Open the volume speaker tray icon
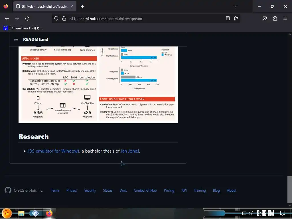292x219 pixels. point(251,213)
